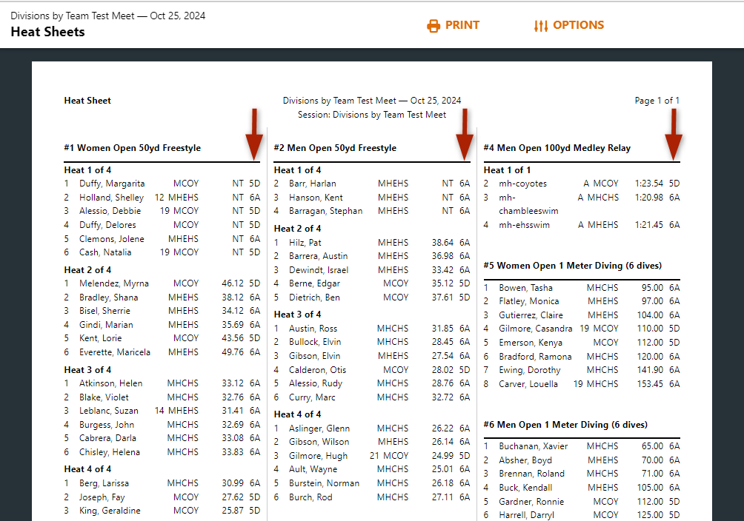
Task: Click diver name 'Gutierrez, Claire'
Action: (531, 315)
